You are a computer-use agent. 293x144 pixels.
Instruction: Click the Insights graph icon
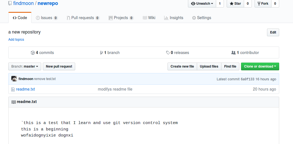point(166,18)
